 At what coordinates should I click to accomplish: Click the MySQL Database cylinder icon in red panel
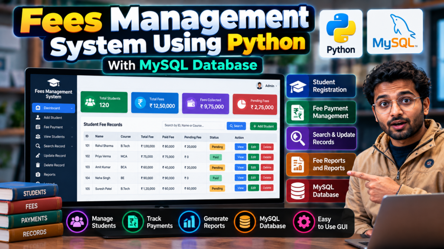297,191
